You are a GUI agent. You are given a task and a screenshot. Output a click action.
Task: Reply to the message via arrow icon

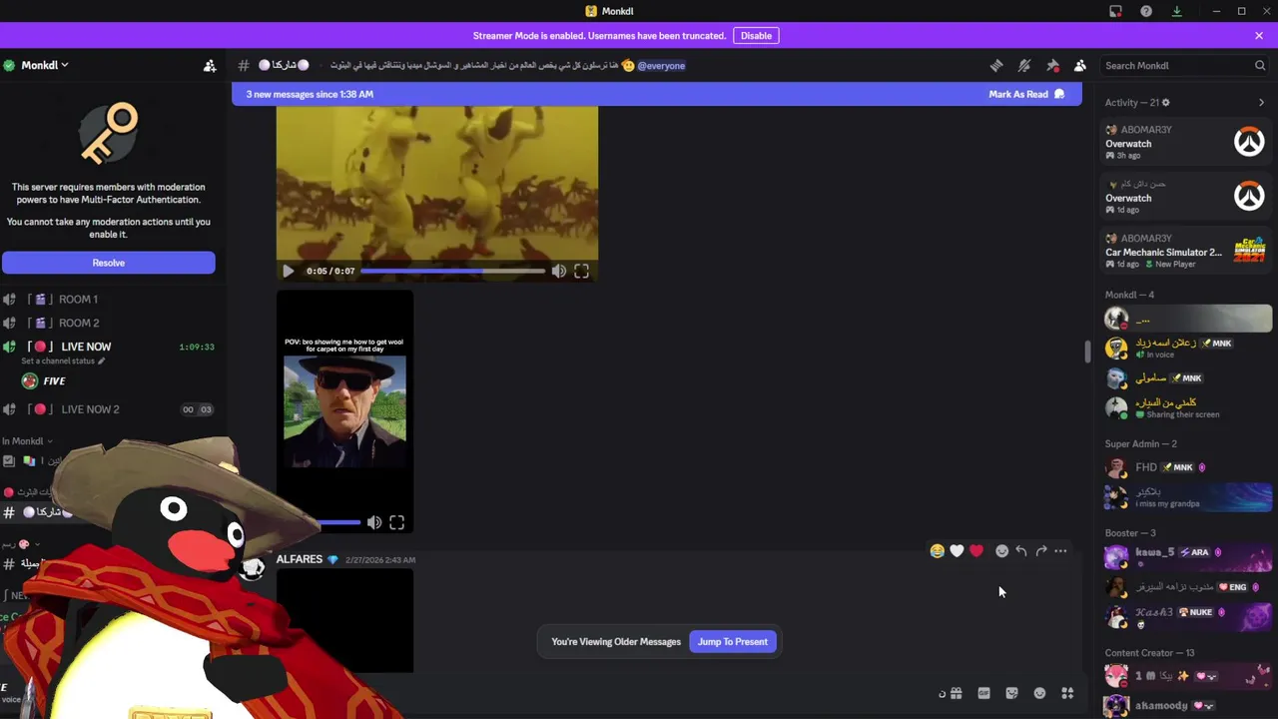coord(1021,551)
